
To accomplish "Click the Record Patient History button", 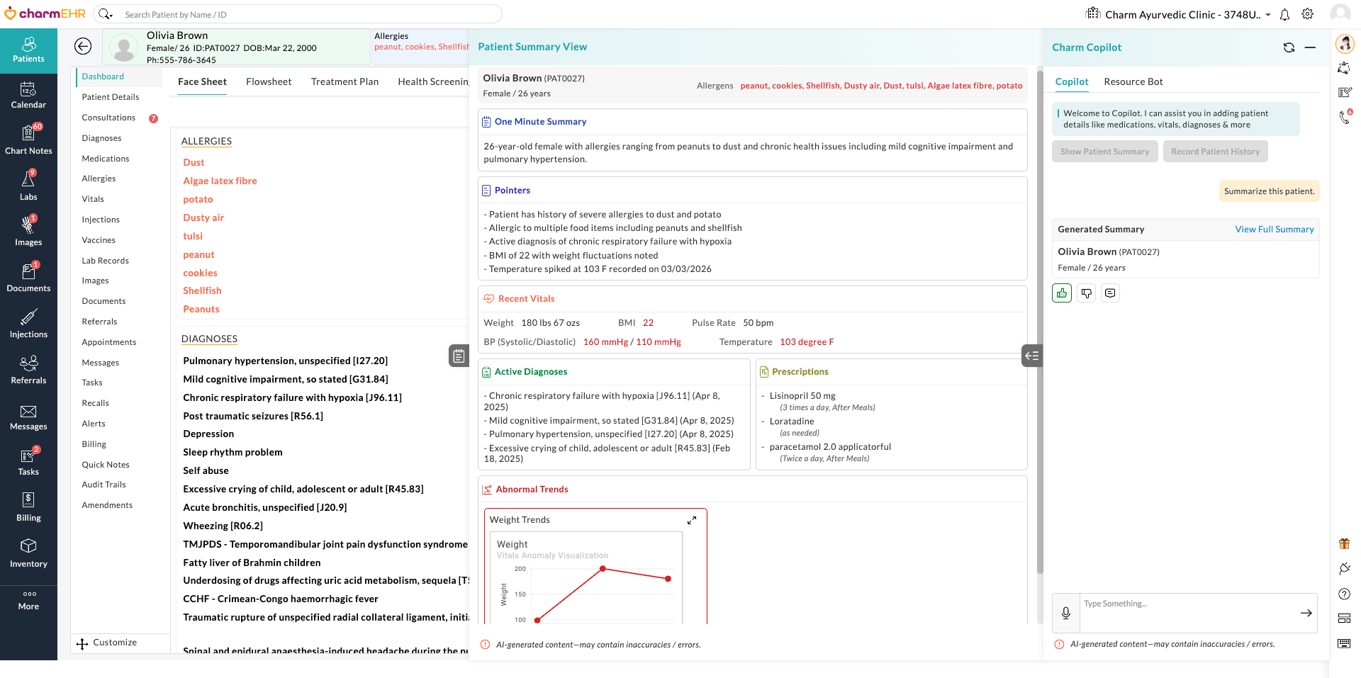I will pos(1215,152).
